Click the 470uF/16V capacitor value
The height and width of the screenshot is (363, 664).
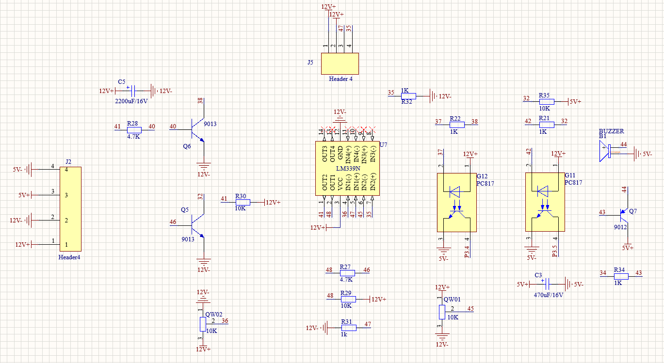549,295
